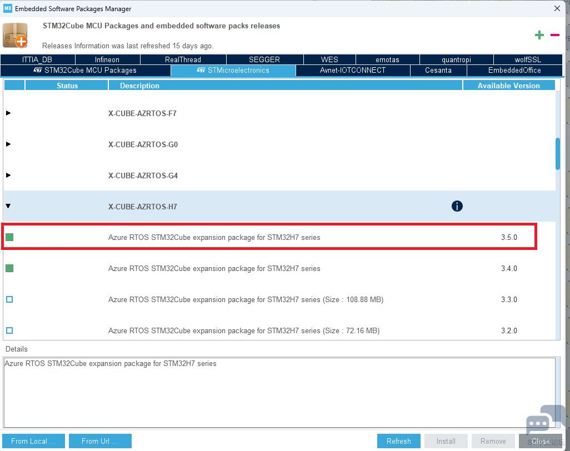Click the MX application icon in title bar

[x=8, y=8]
